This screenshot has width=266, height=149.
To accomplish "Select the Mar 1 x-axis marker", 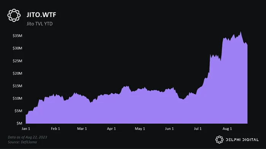I will [x=82, y=129].
